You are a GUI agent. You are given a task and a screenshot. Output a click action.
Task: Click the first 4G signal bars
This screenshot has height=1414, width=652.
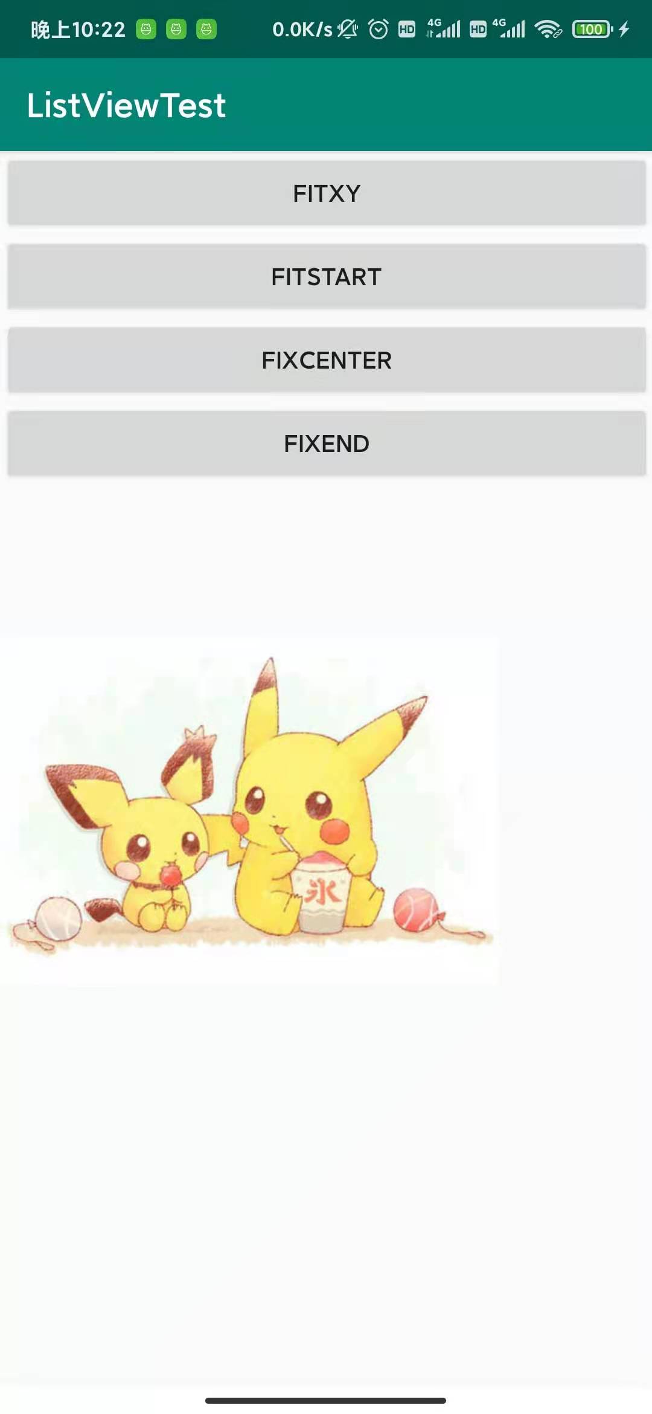pos(444,28)
